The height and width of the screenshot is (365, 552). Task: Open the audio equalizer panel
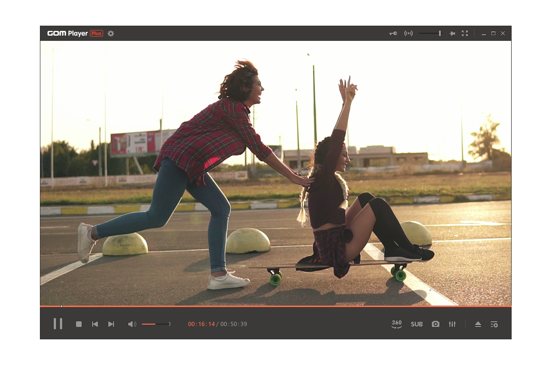[x=452, y=324]
